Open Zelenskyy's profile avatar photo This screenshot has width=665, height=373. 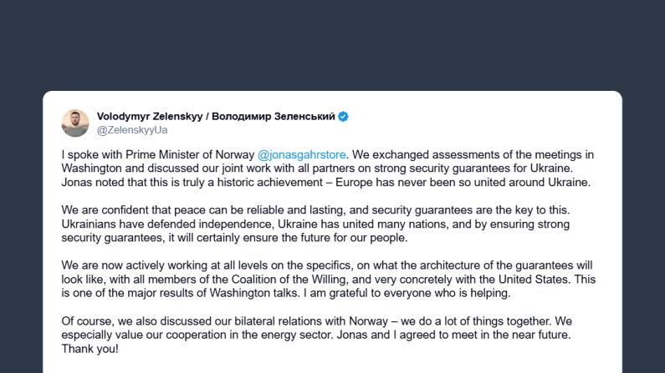tap(75, 123)
